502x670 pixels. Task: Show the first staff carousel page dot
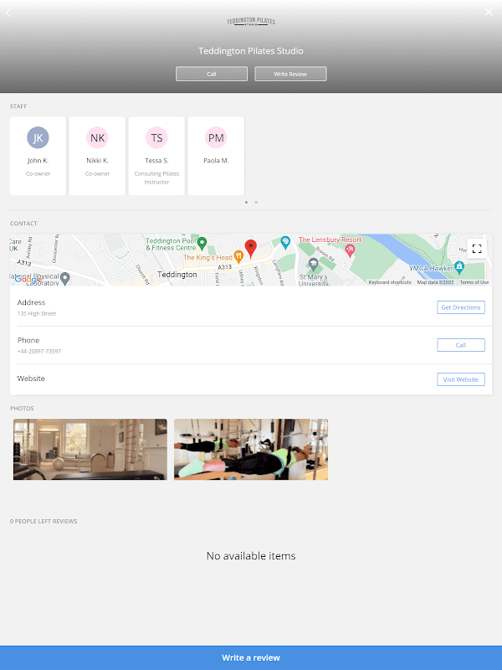(246, 202)
